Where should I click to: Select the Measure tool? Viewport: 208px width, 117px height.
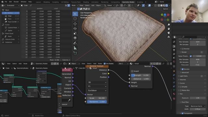click(x=75, y=48)
